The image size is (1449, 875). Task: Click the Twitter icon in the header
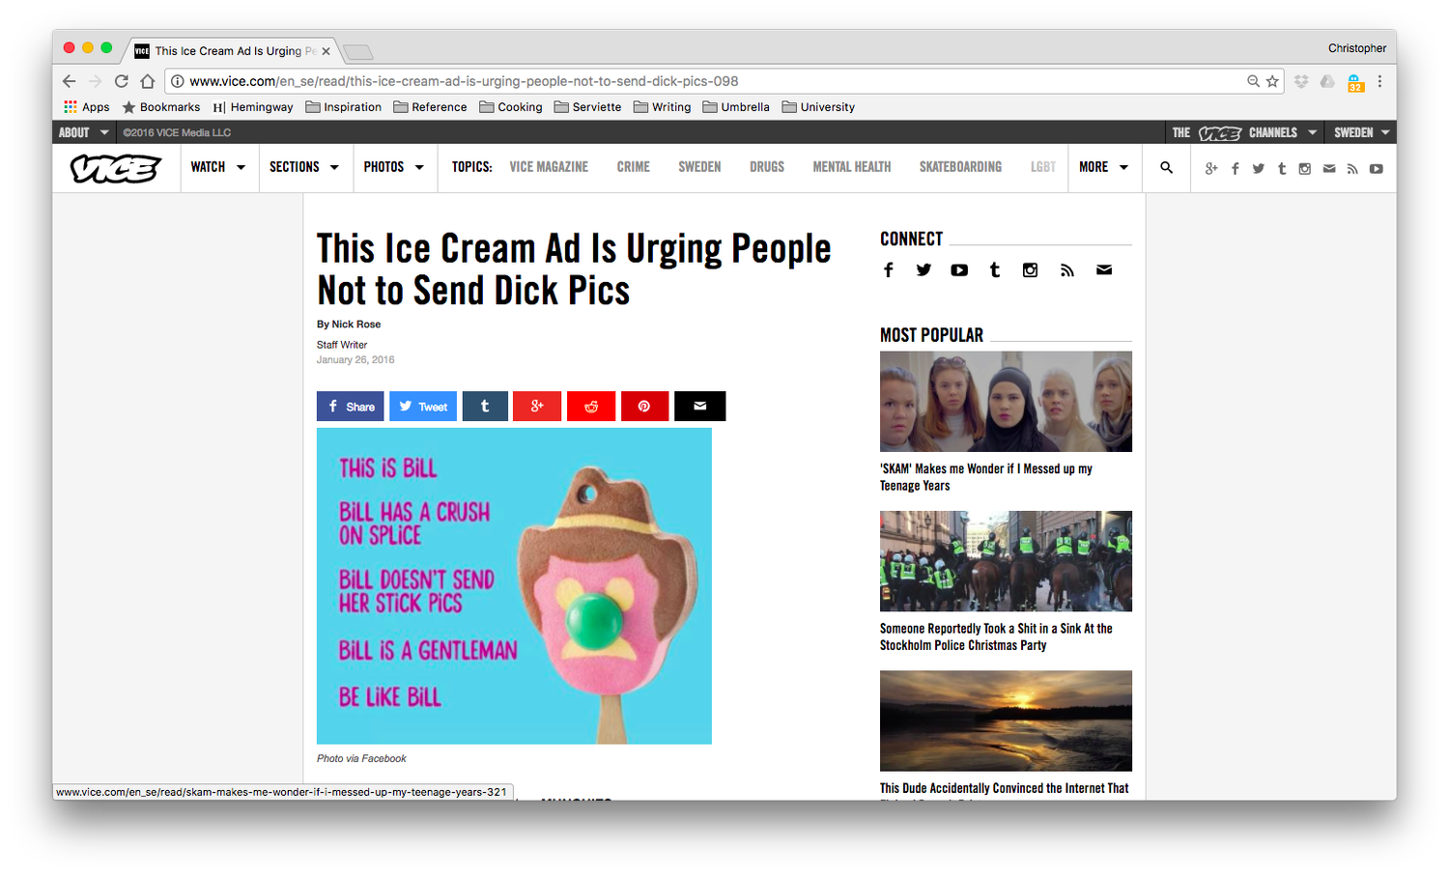[1258, 169]
